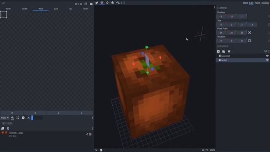Open the UV toolbar options dots

pos(92,118)
